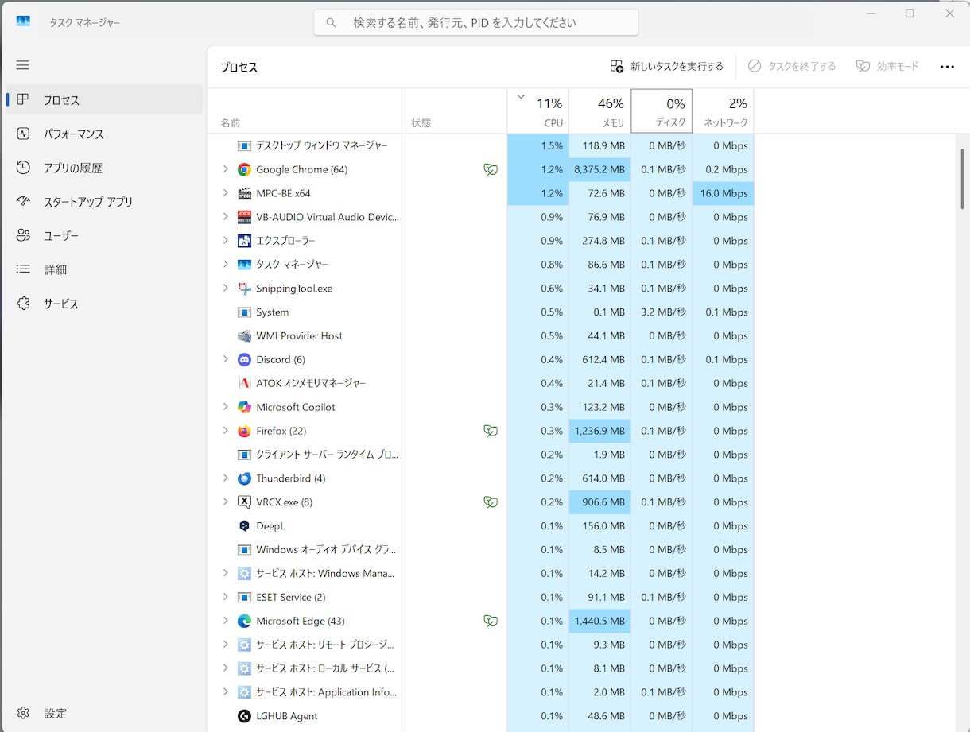Click the タスクを終了する button

[x=792, y=67]
